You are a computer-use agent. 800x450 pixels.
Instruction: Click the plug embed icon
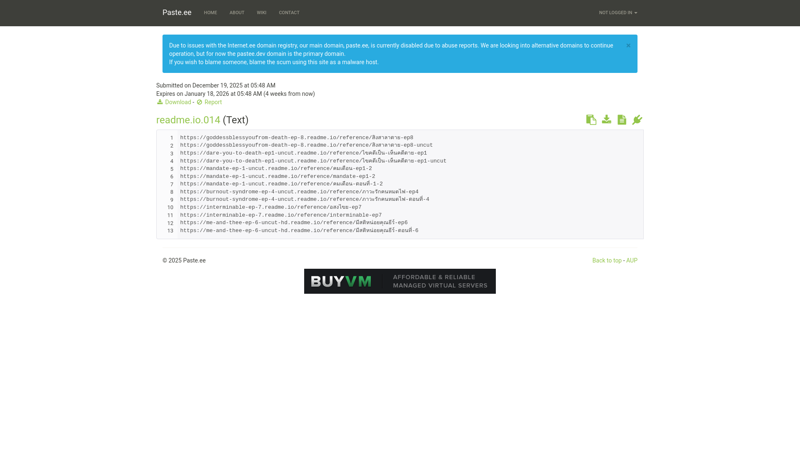point(637,120)
